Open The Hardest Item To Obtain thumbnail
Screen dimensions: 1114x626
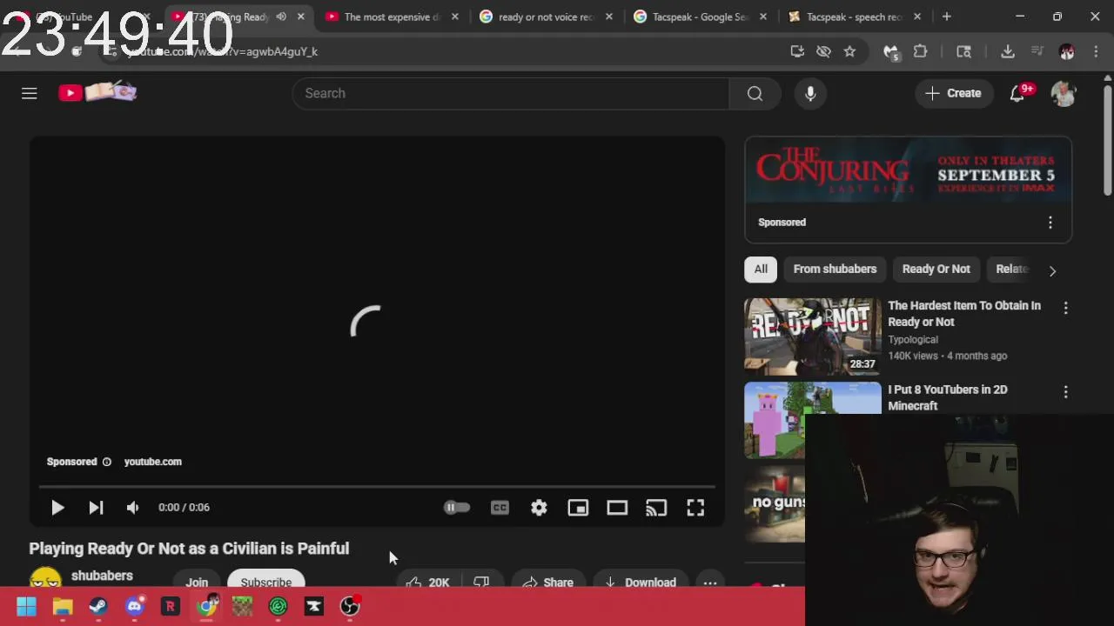tap(813, 337)
